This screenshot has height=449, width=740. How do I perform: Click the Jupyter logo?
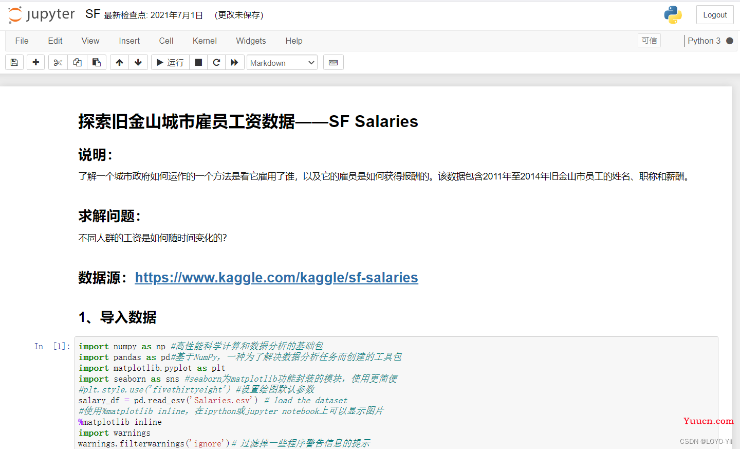42,15
